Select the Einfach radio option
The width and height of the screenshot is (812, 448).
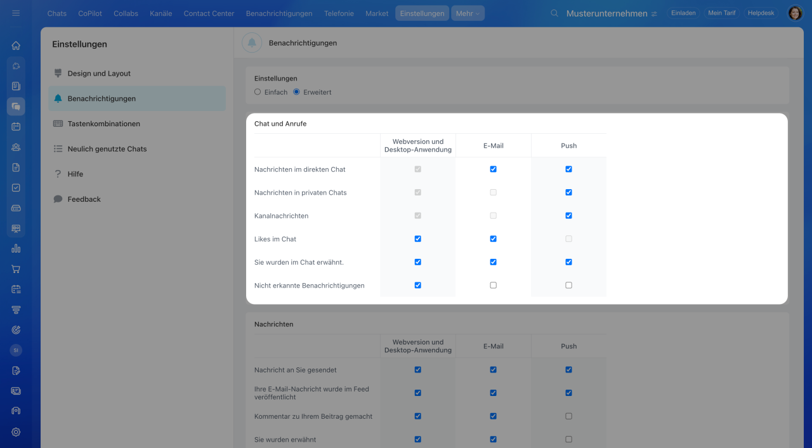coord(258,92)
